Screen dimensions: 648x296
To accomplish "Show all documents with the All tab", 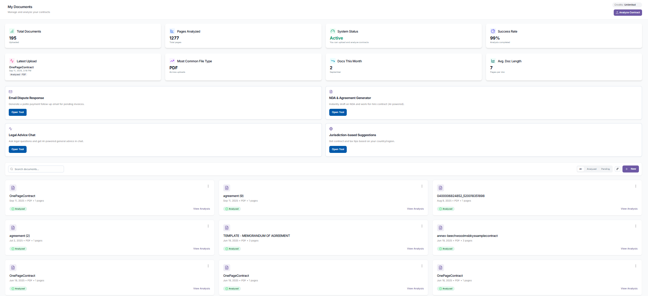I will tap(580, 169).
